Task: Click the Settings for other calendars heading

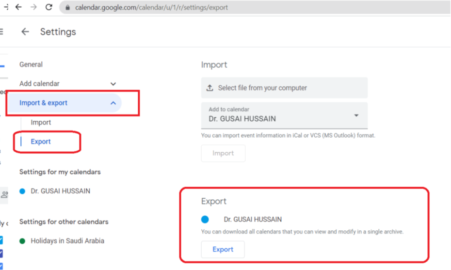Action: click(64, 222)
